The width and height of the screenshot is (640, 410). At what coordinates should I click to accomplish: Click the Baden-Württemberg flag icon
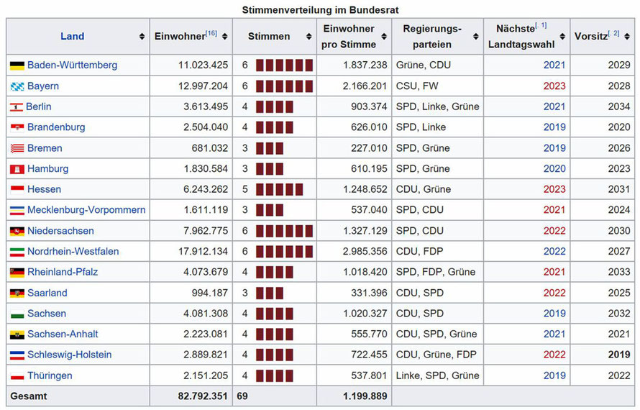pyautogui.click(x=17, y=65)
